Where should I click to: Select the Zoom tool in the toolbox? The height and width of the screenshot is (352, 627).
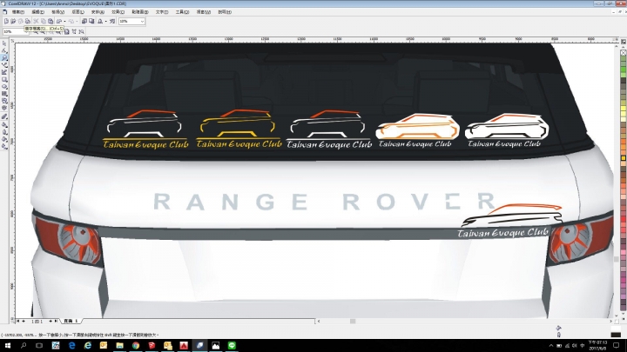coord(4,58)
